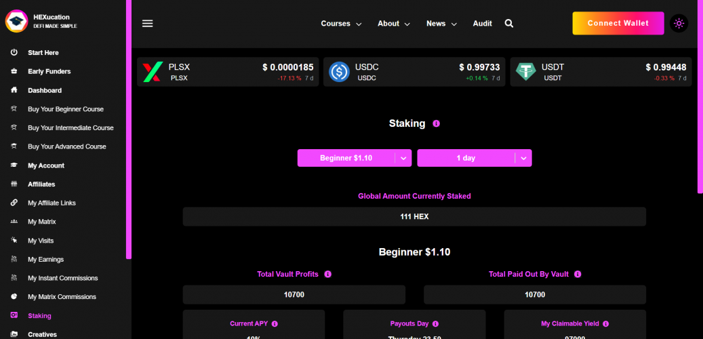Click the My Matrix group icon
Screen dimensions: 703x339
click(x=14, y=222)
